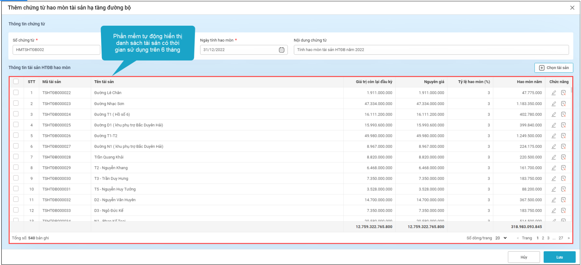
Task: Check the box for Đường Lê Chân
Action: pyautogui.click(x=16, y=93)
